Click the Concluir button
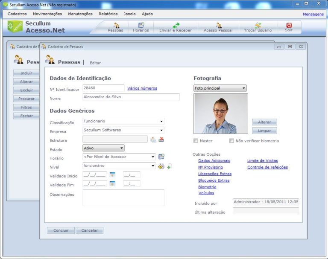328x259 pixels. click(61, 230)
